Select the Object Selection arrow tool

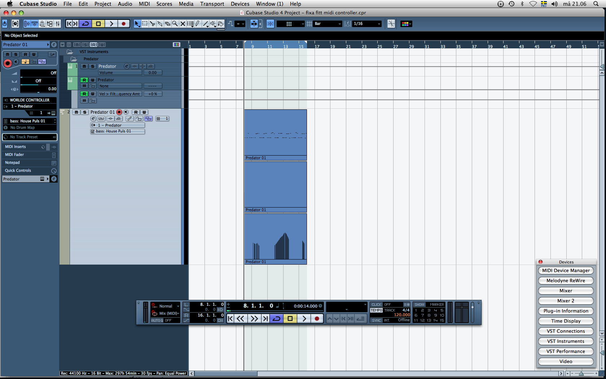pyautogui.click(x=137, y=24)
